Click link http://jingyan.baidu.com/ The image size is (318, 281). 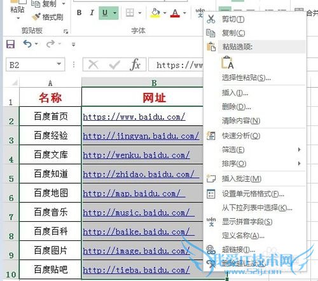tap(141, 136)
